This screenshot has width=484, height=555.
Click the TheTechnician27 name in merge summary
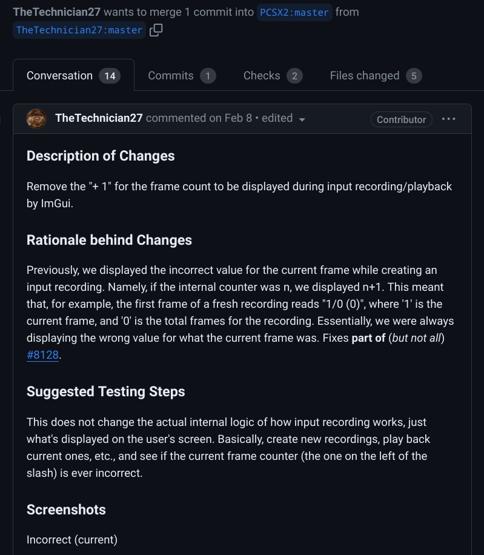pos(56,12)
